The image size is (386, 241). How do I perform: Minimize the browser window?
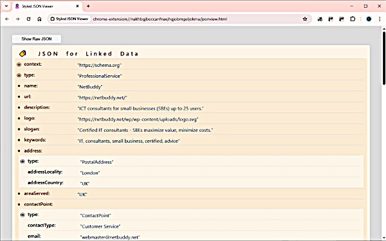[x=352, y=6]
